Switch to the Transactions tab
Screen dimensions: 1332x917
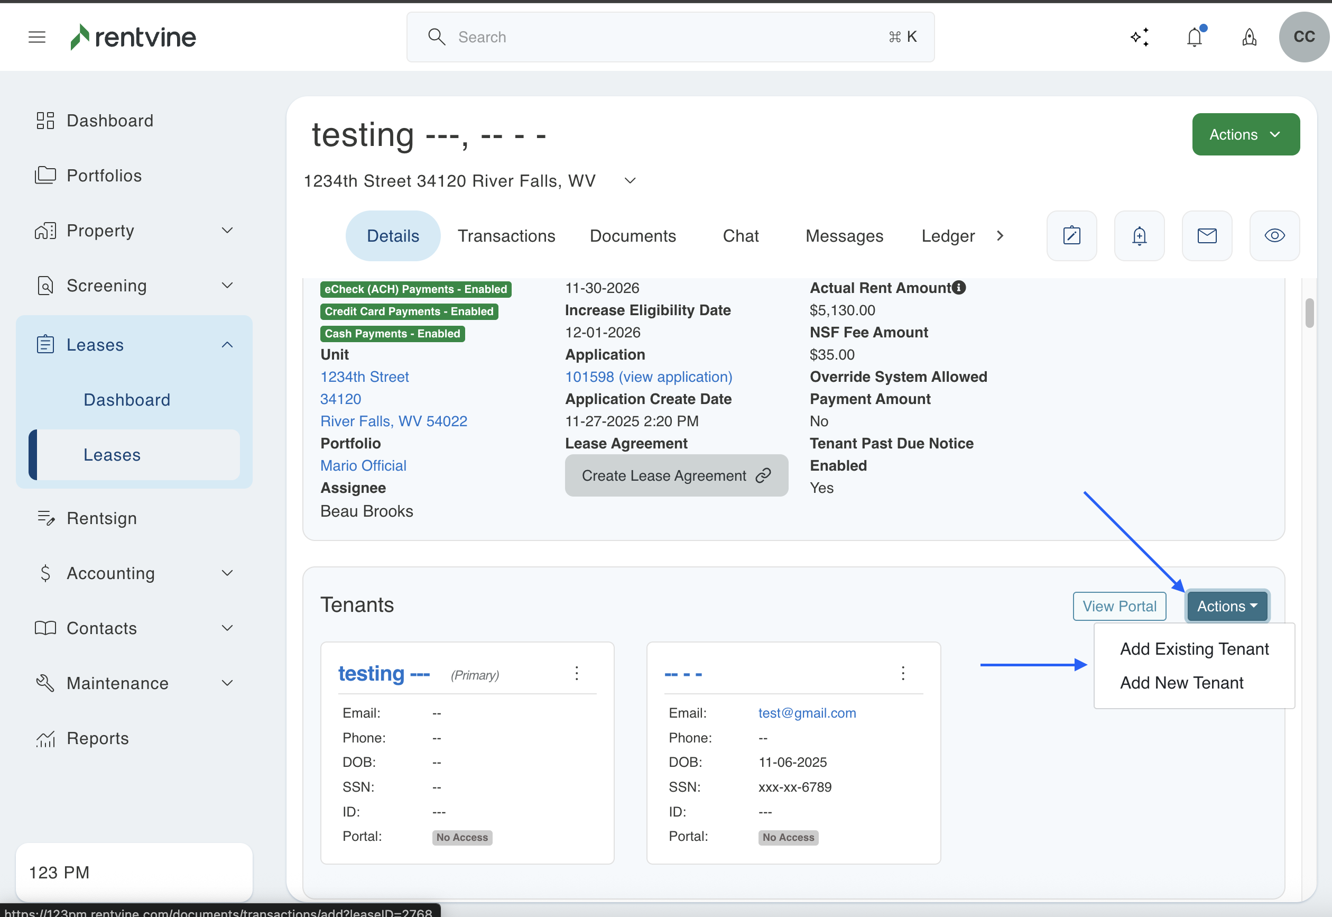point(506,236)
